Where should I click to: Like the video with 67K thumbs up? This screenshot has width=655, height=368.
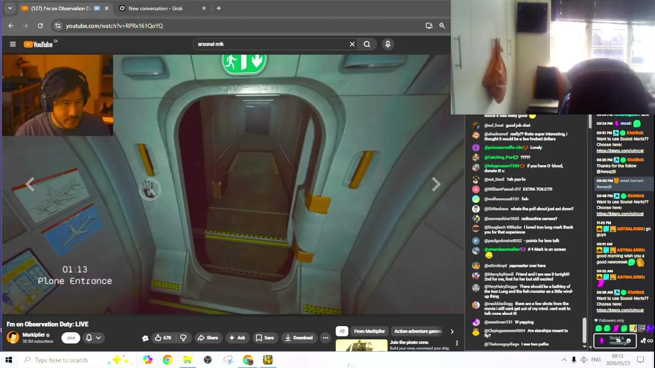pos(163,338)
